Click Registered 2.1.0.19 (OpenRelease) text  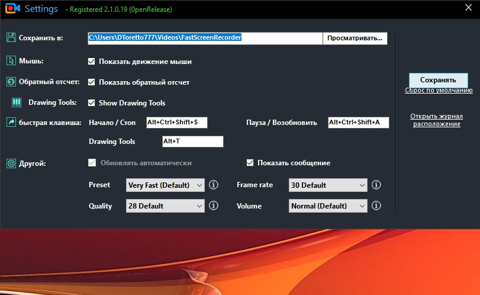121,9
